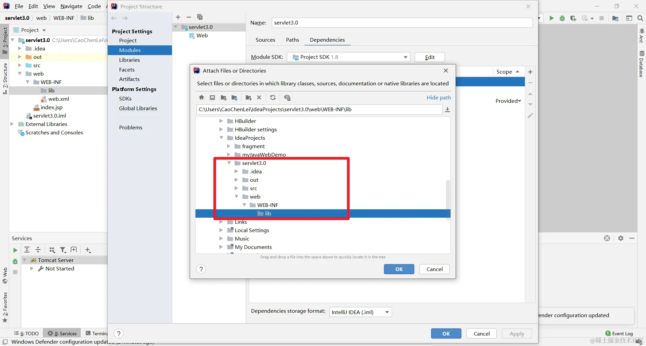Add service with plus in Services toolbar
646x346 pixels.
[x=88, y=250]
